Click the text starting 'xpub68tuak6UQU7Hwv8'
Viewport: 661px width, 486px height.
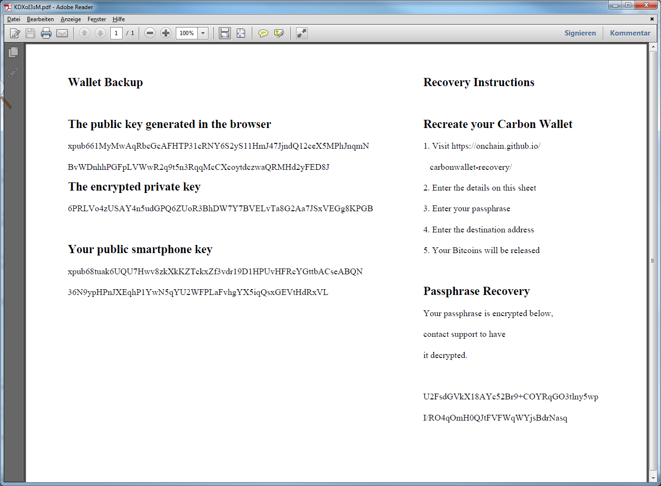pyautogui.click(x=215, y=271)
